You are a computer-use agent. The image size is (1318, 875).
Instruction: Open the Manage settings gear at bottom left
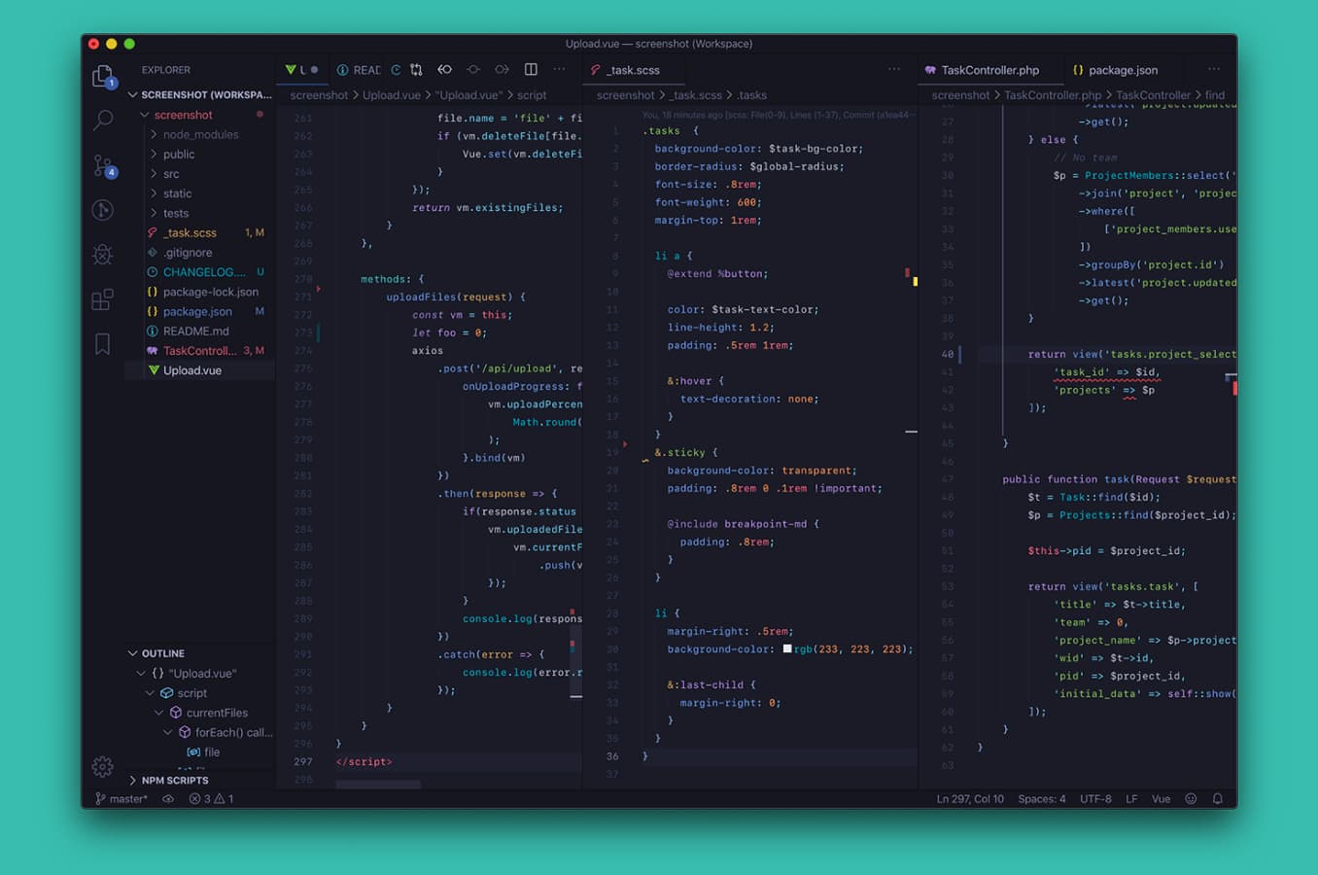tap(102, 767)
